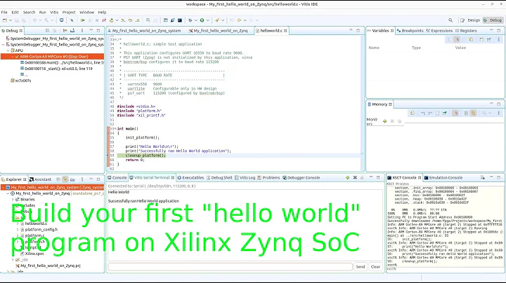
Task: Open the Vitis menu
Action: coord(54,12)
